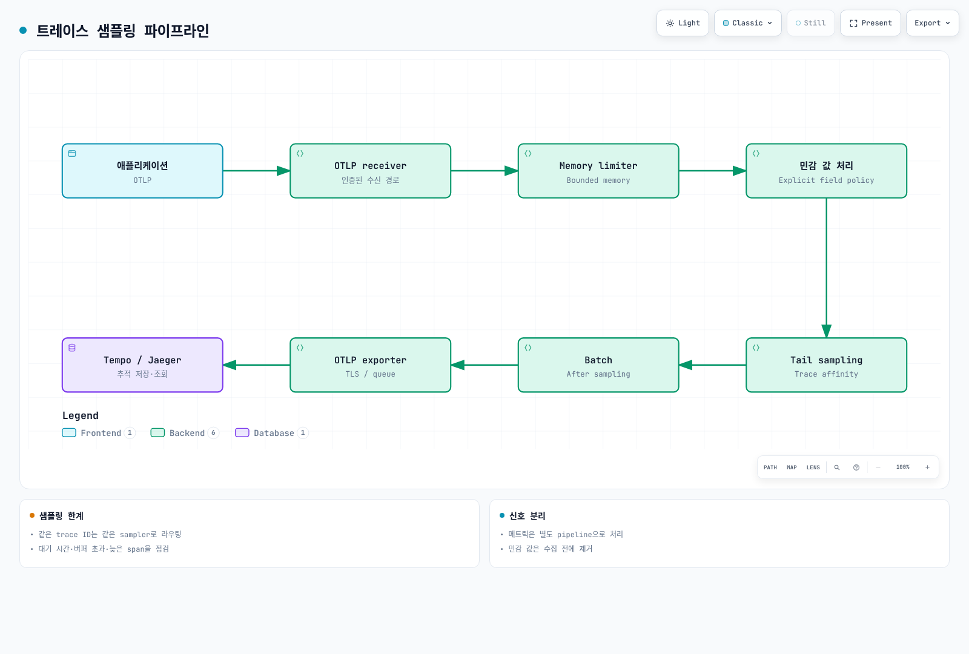Click the sun icon in Light button
The width and height of the screenshot is (969, 654).
click(x=670, y=23)
